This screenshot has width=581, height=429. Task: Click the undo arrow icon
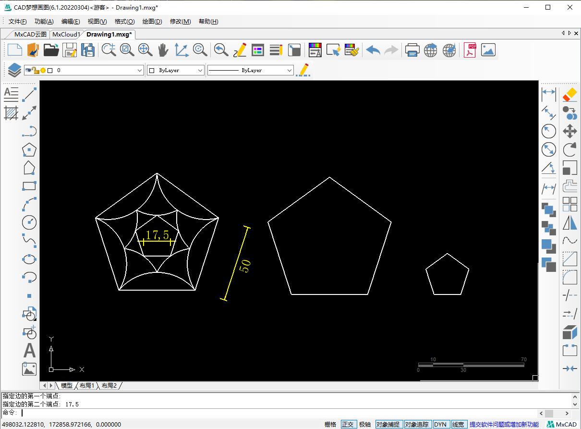click(x=373, y=50)
